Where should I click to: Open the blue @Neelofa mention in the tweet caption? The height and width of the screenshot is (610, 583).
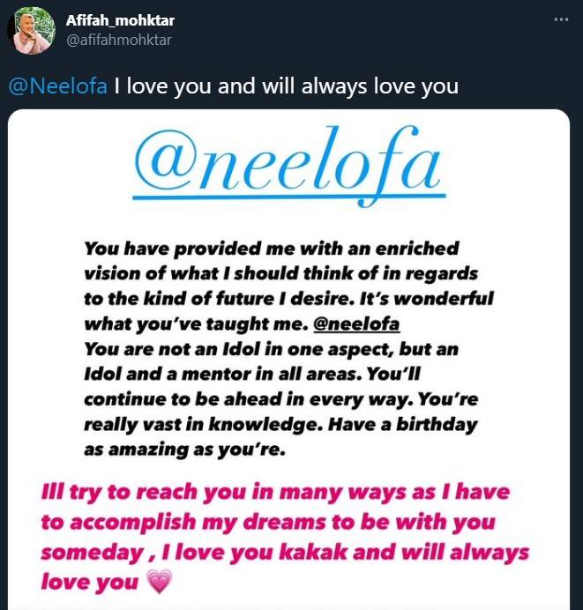pyautogui.click(x=59, y=87)
